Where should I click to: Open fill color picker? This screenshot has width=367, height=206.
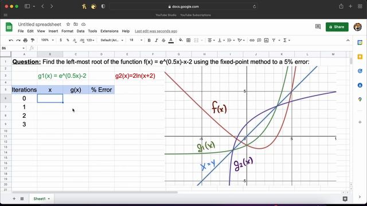tap(181, 40)
